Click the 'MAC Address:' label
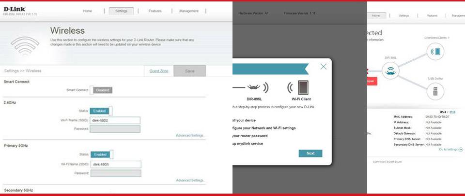Screen dimensions: 465x196 coord(403,117)
